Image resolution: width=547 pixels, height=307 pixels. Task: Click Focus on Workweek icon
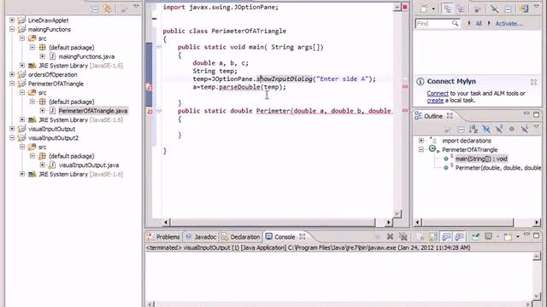[478, 9]
